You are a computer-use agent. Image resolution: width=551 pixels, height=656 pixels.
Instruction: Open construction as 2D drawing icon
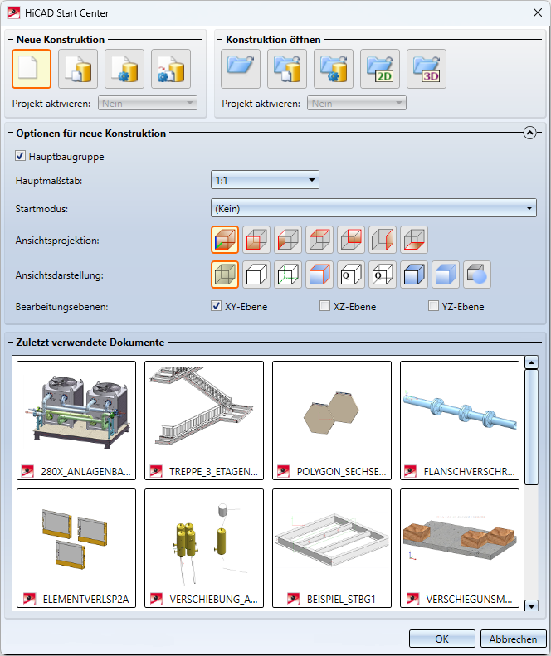pos(380,69)
